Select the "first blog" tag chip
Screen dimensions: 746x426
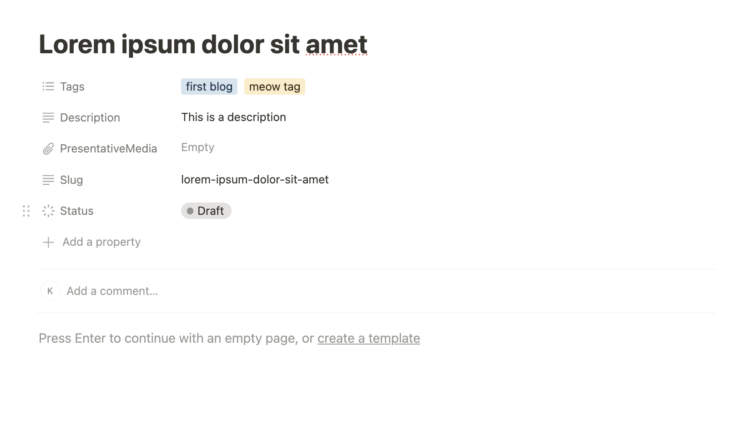coord(209,86)
